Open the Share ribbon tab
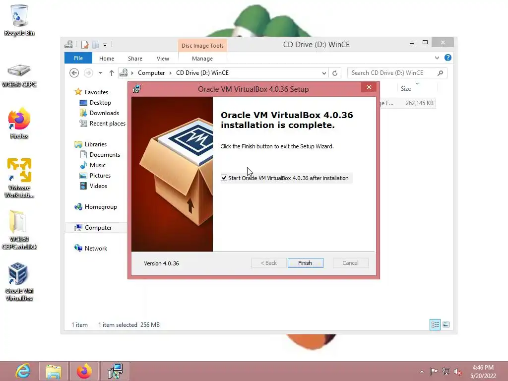Viewport: 508px width, 381px height. (135, 59)
